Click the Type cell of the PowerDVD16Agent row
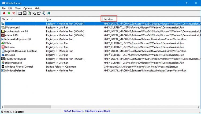The width and height of the screenshot is (201, 114). (65, 59)
